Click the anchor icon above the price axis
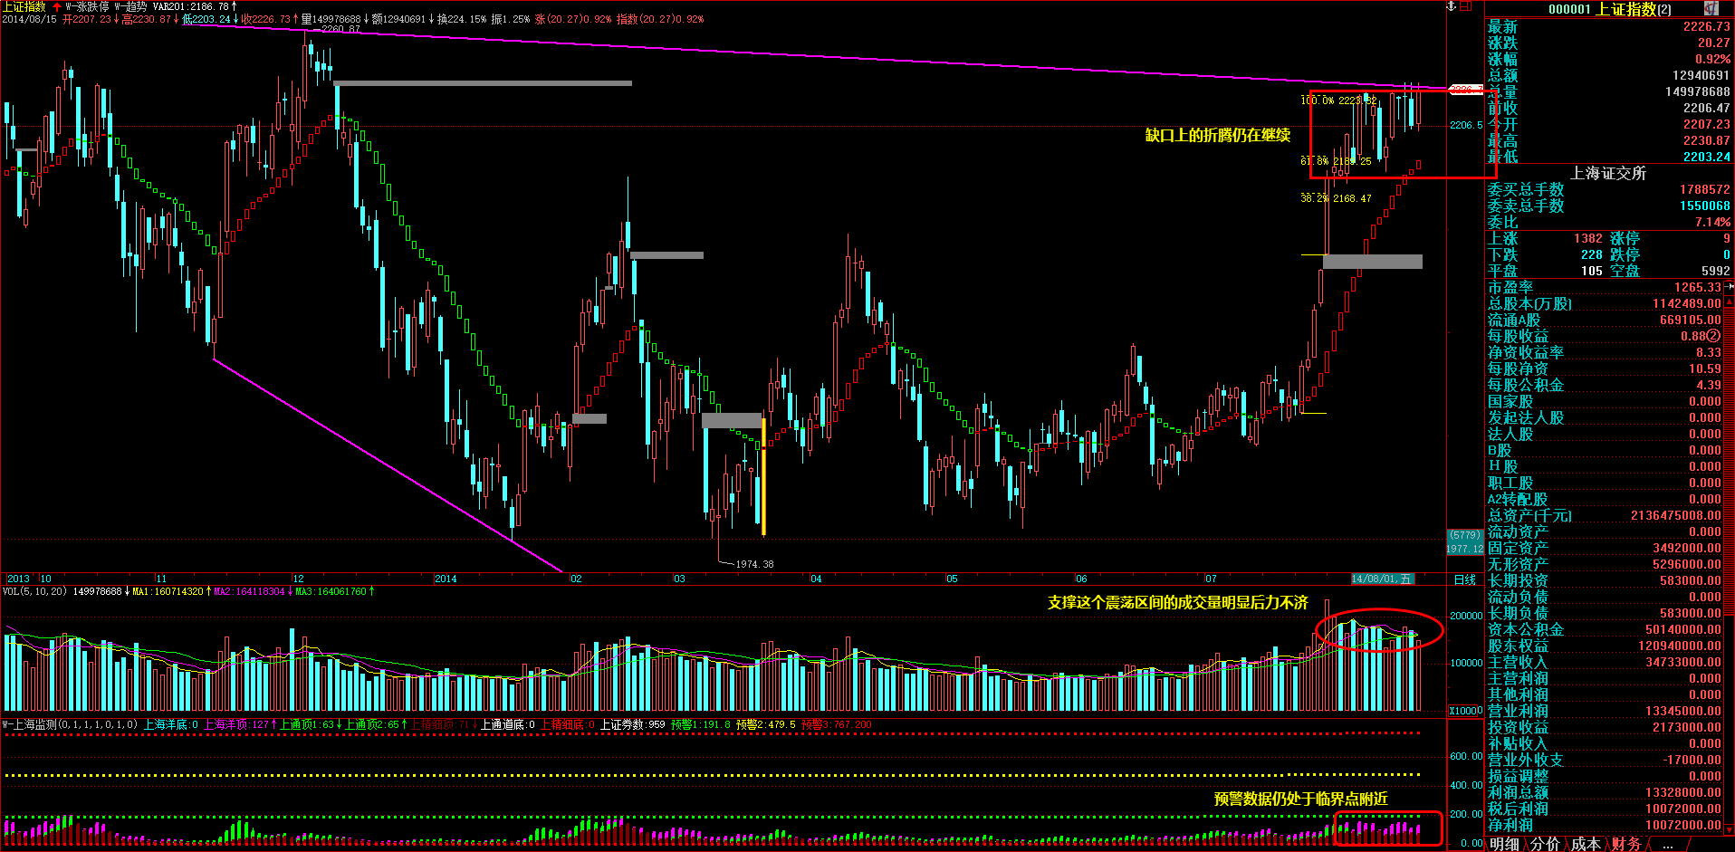The width and height of the screenshot is (1735, 852). click(x=1451, y=6)
